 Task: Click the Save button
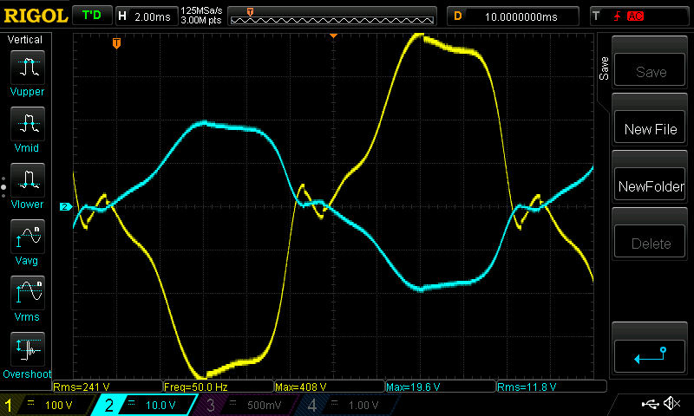point(650,69)
